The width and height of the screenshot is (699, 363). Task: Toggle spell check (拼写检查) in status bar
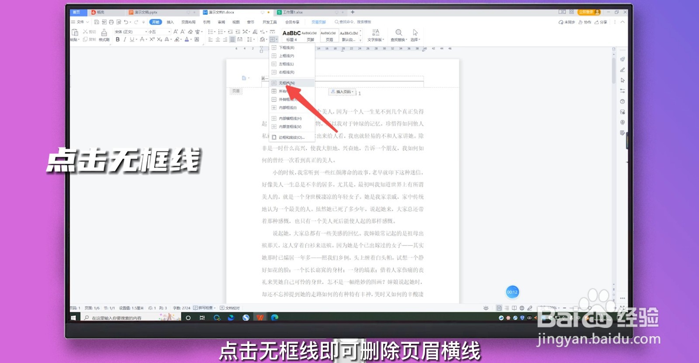(x=204, y=308)
